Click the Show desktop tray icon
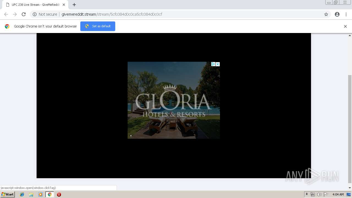This screenshot has width=352, height=198. point(349,194)
